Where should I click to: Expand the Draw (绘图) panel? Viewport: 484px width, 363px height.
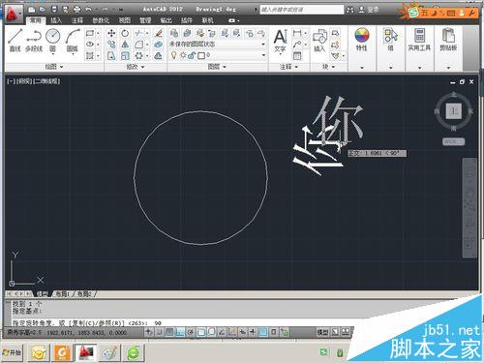(x=54, y=67)
